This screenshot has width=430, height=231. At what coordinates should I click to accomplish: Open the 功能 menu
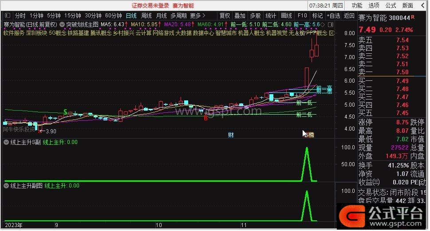tap(357, 5)
